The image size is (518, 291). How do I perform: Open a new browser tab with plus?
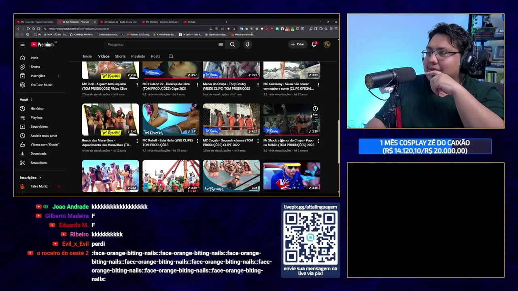(226, 22)
